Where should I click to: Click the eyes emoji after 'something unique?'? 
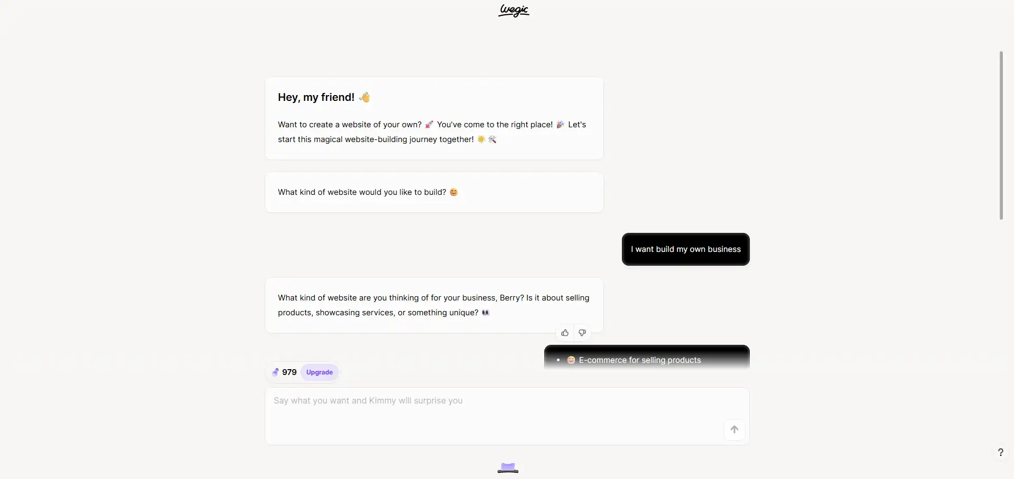[486, 313]
